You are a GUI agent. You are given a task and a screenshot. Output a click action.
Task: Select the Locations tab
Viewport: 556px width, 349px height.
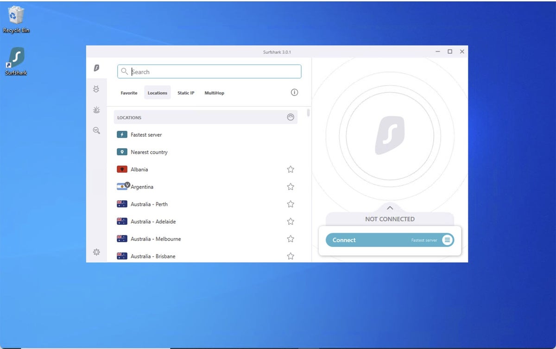tap(158, 93)
